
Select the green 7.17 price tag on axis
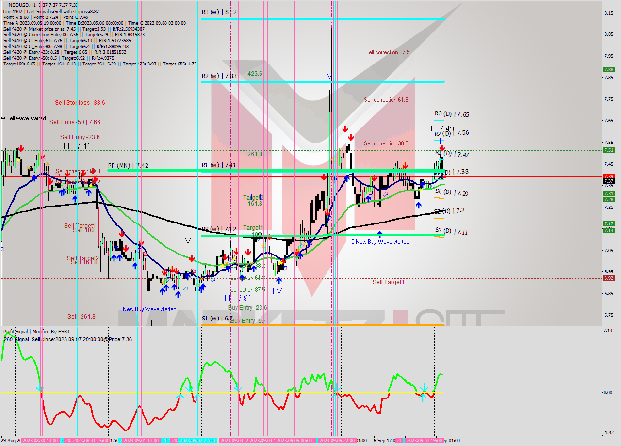click(x=608, y=223)
